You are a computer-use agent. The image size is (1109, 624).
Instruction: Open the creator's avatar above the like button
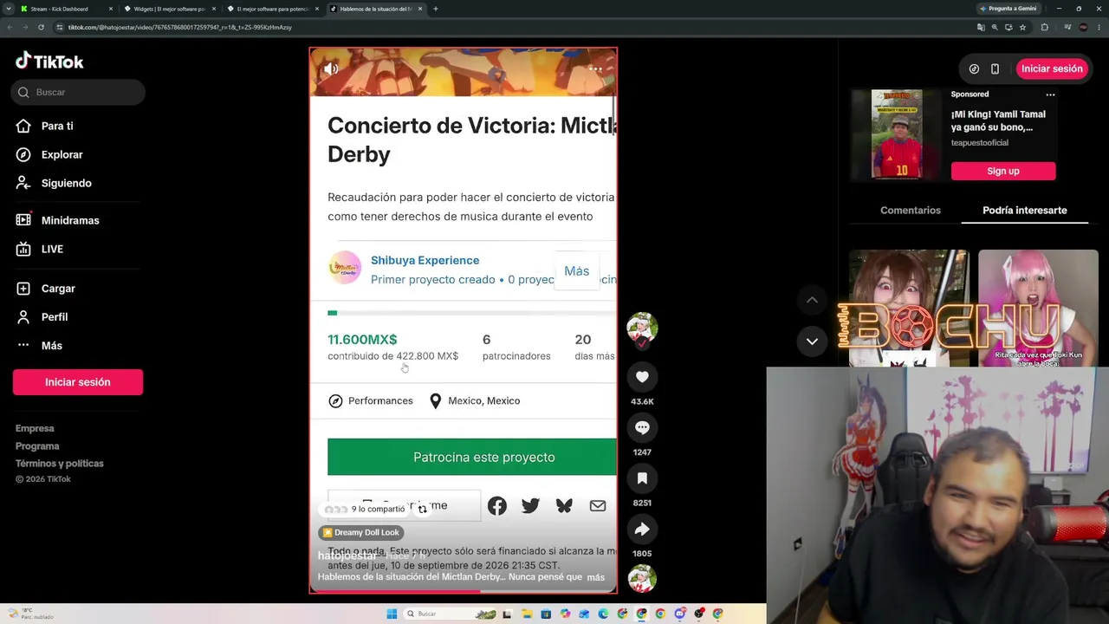point(642,328)
